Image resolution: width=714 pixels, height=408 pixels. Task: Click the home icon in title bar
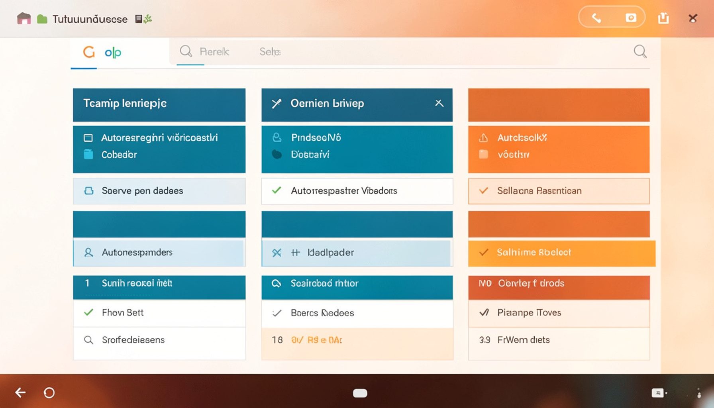24,18
